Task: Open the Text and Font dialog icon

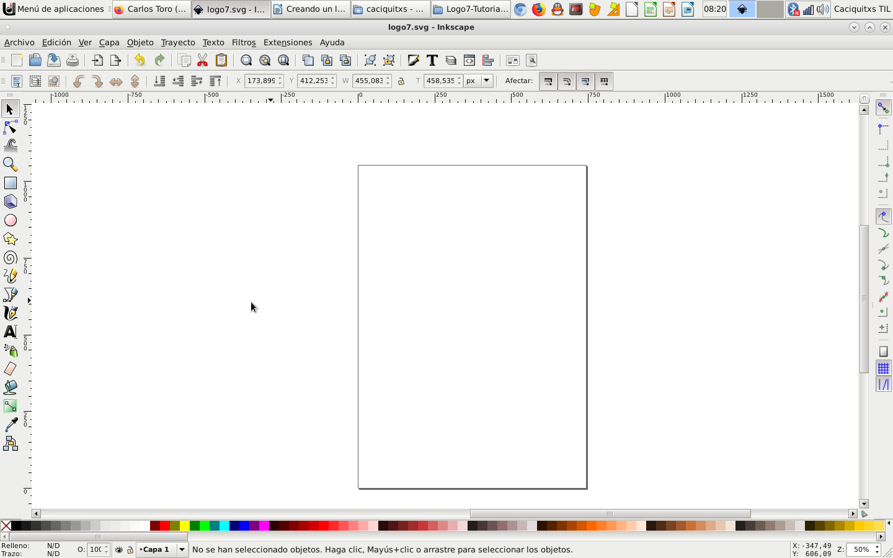Action: pos(432,60)
